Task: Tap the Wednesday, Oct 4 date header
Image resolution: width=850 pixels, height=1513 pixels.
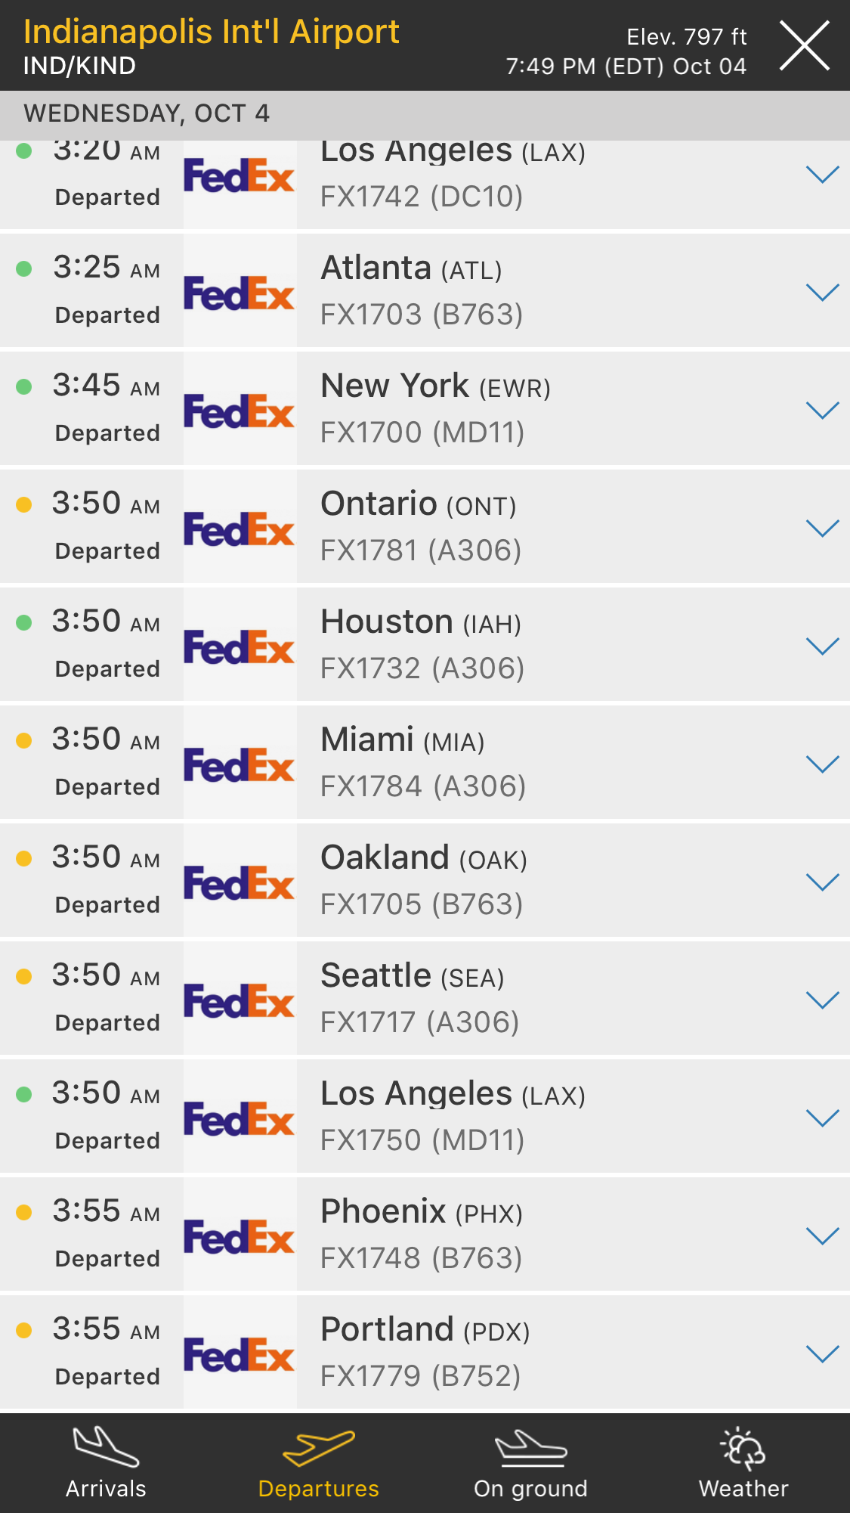Action: pyautogui.click(x=147, y=113)
